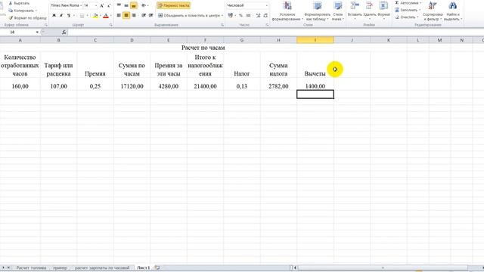Align text to middle of cell
This screenshot has height=272, width=484.
click(x=126, y=5)
